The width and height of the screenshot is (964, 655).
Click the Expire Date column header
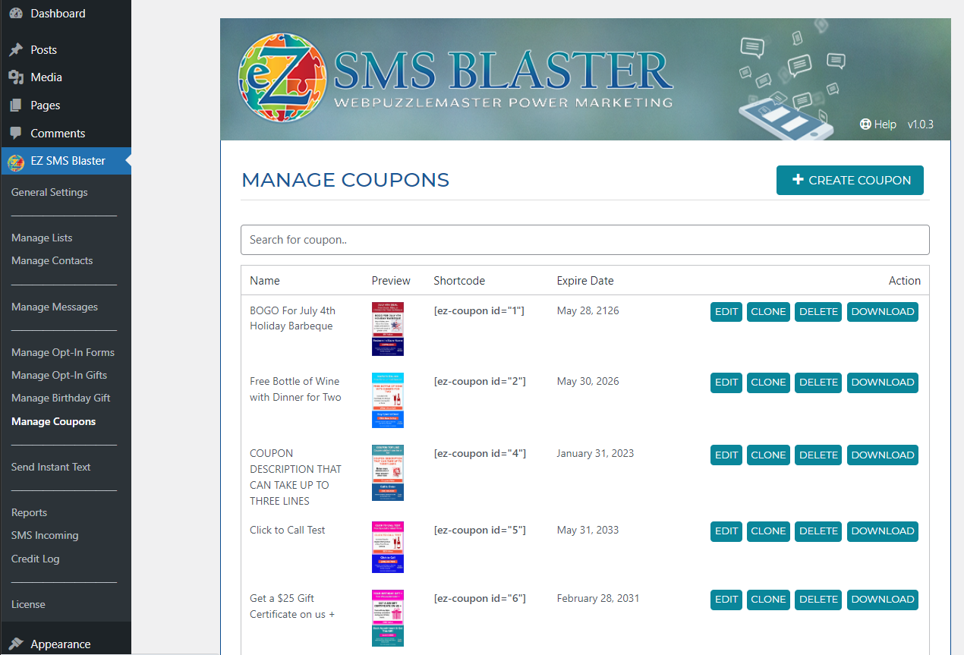[585, 281]
